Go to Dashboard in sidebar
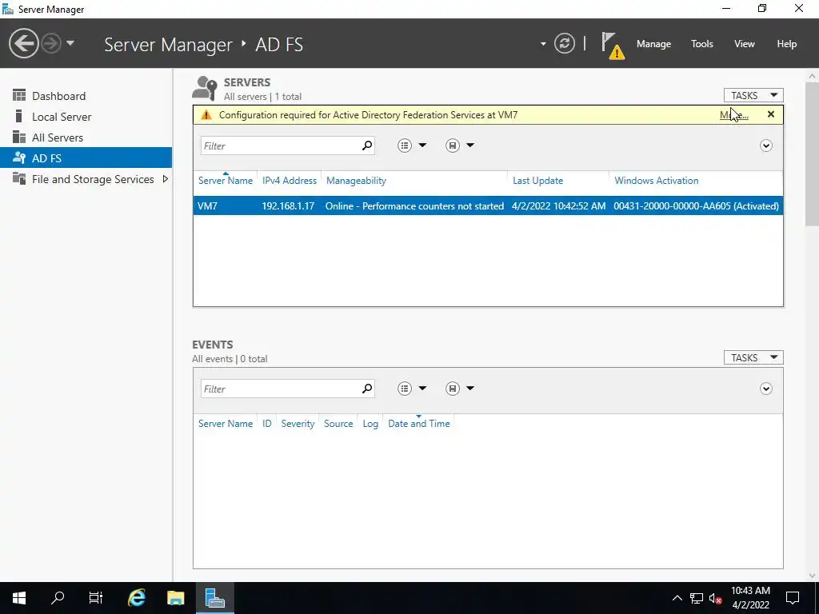Viewport: 819px width, 614px height. [x=86, y=96]
